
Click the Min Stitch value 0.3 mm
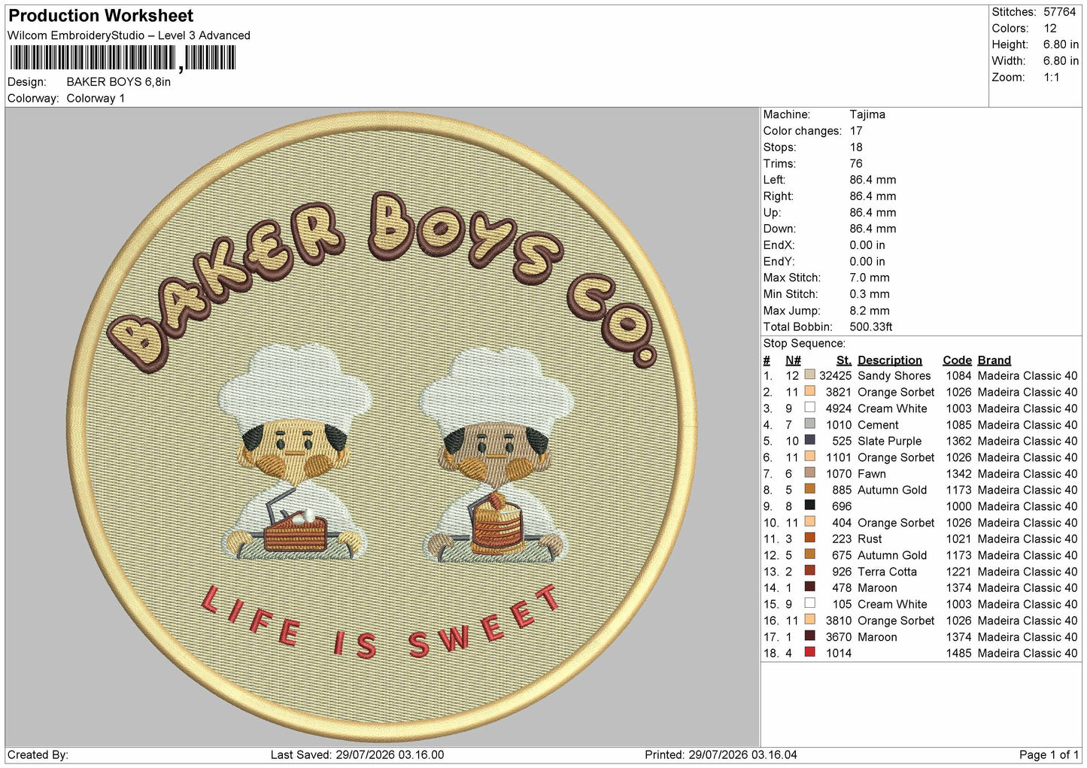[870, 294]
